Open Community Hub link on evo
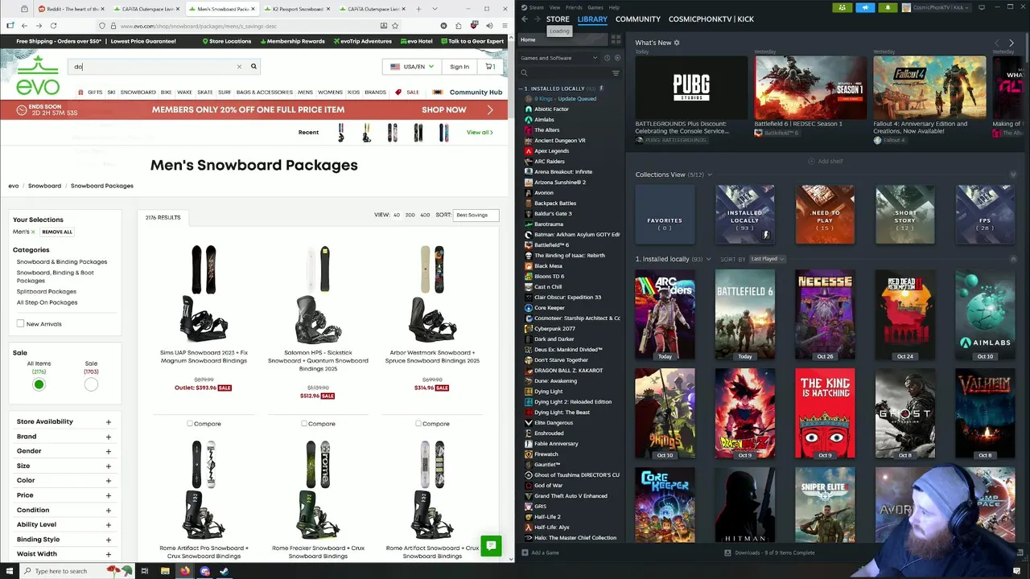 (x=476, y=92)
